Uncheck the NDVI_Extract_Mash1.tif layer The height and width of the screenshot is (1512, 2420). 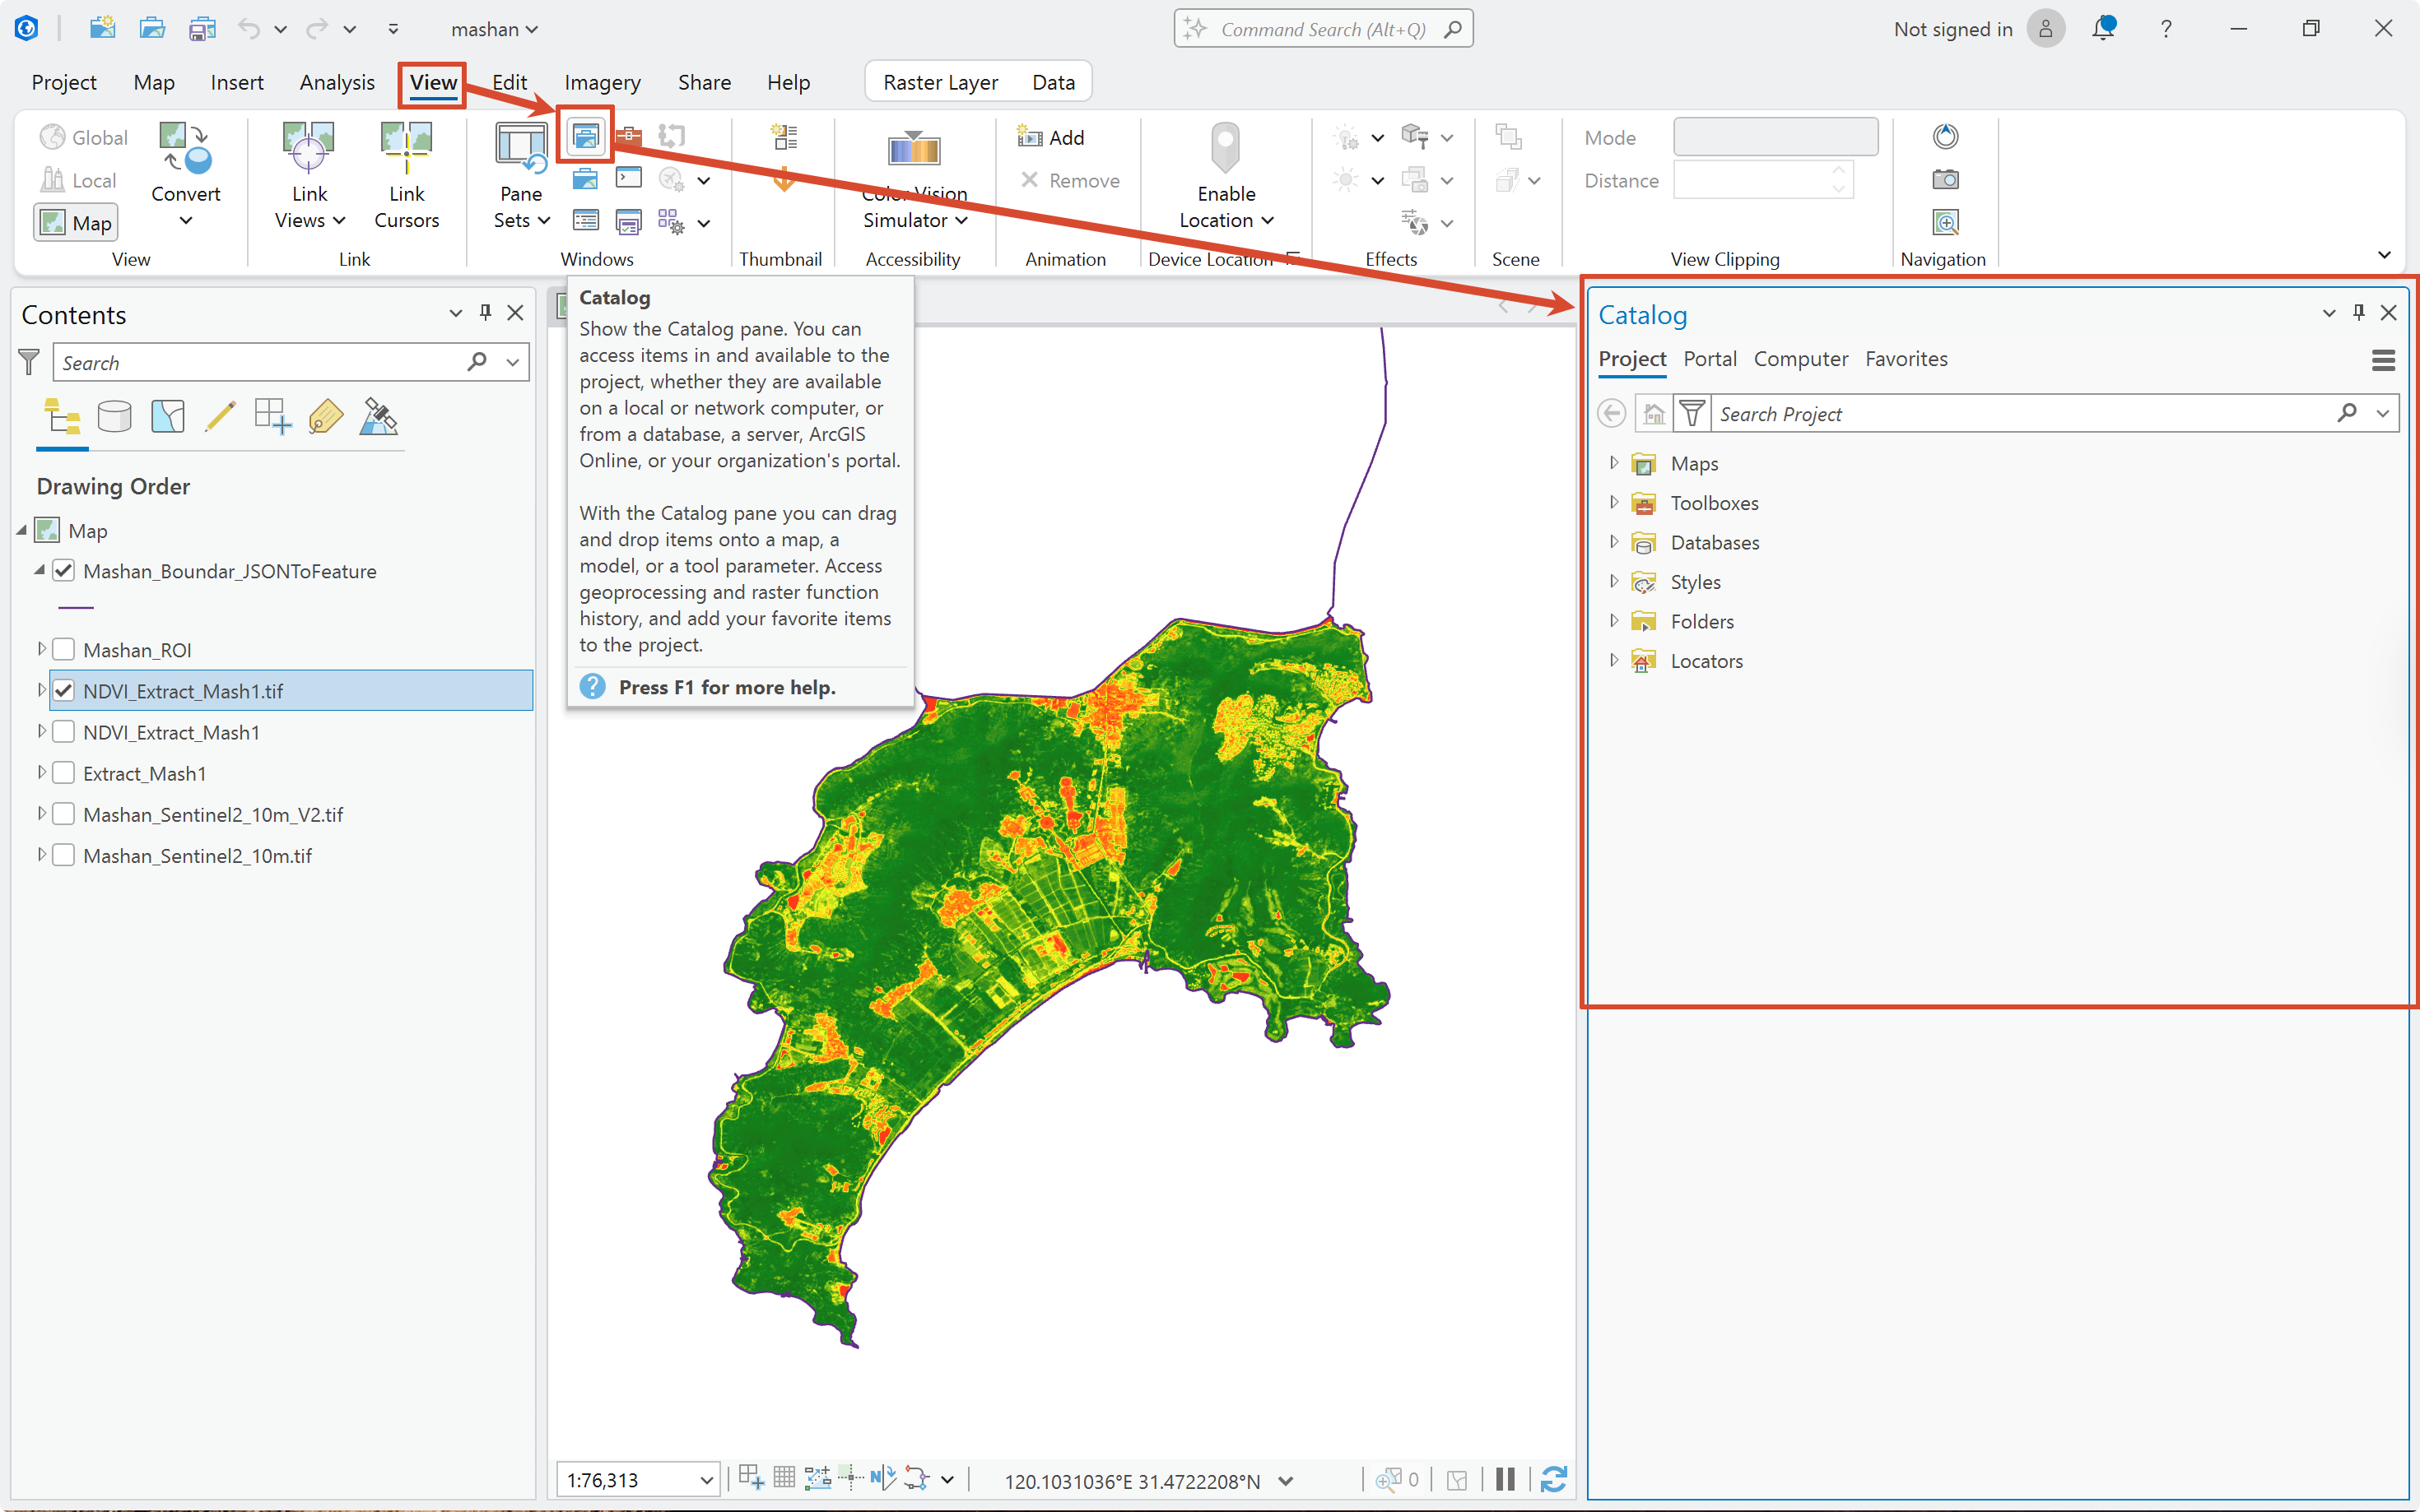[x=63, y=691]
